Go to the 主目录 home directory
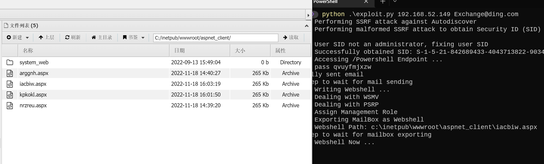This screenshot has width=544, height=164. coord(102,37)
